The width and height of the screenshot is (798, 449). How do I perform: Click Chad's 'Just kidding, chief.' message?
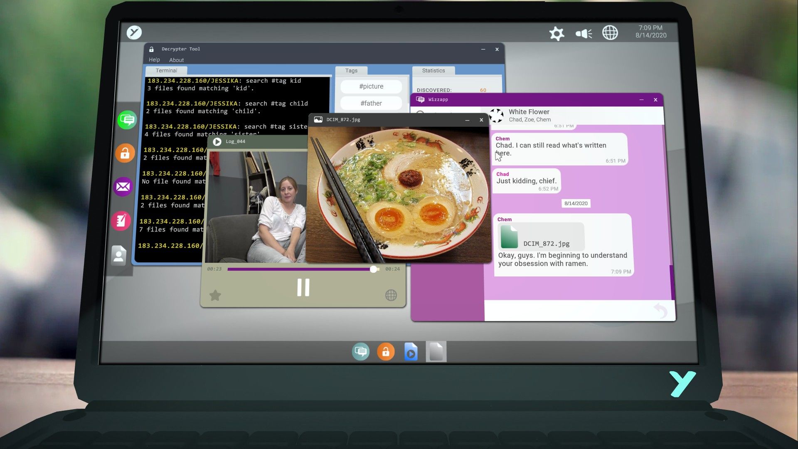point(526,181)
